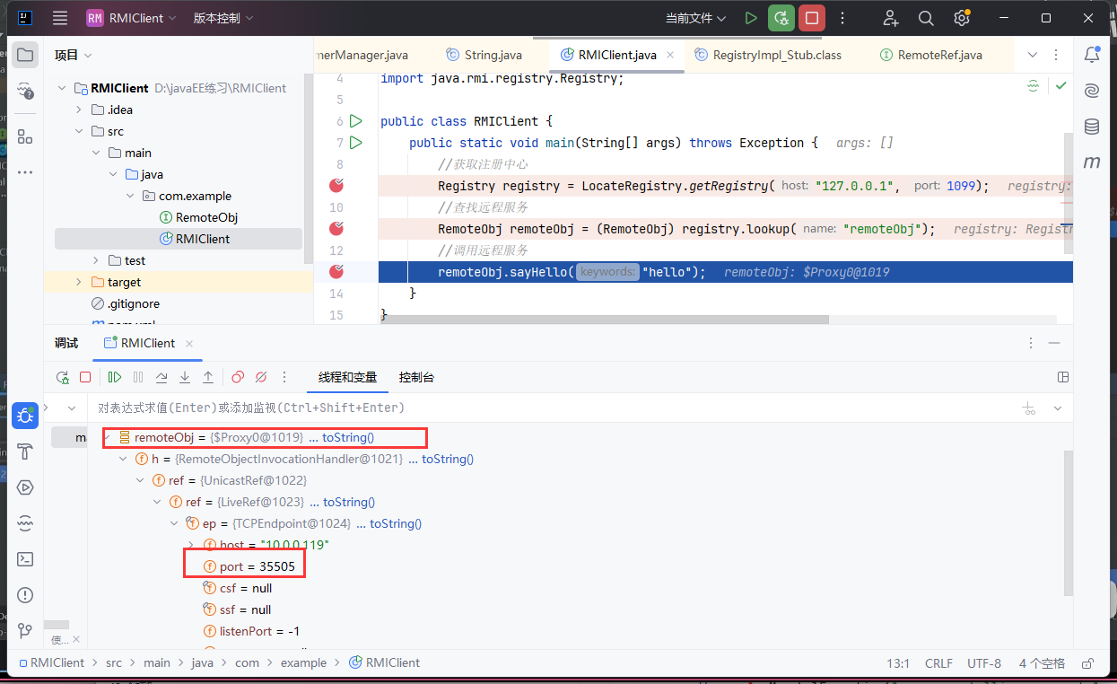Screen dimensions: 1117x684
Task: Switch to the 控制台 console tab
Action: (416, 377)
